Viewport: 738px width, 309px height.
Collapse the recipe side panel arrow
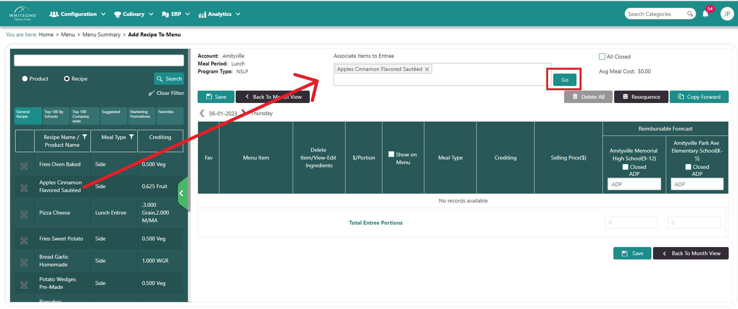[x=181, y=193]
